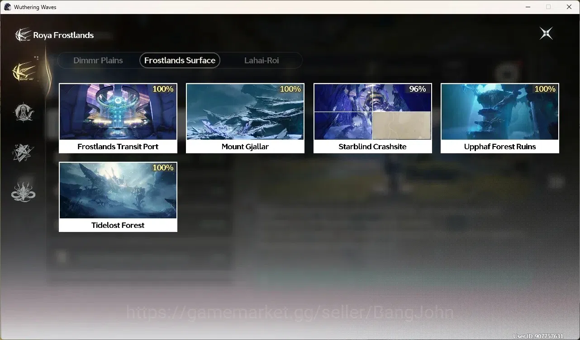Click the Wuthering Waves title bar app icon
580x340 pixels.
7,7
